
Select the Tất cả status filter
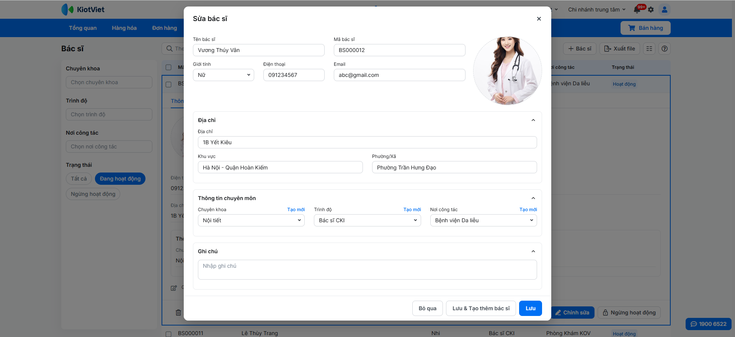coord(79,179)
